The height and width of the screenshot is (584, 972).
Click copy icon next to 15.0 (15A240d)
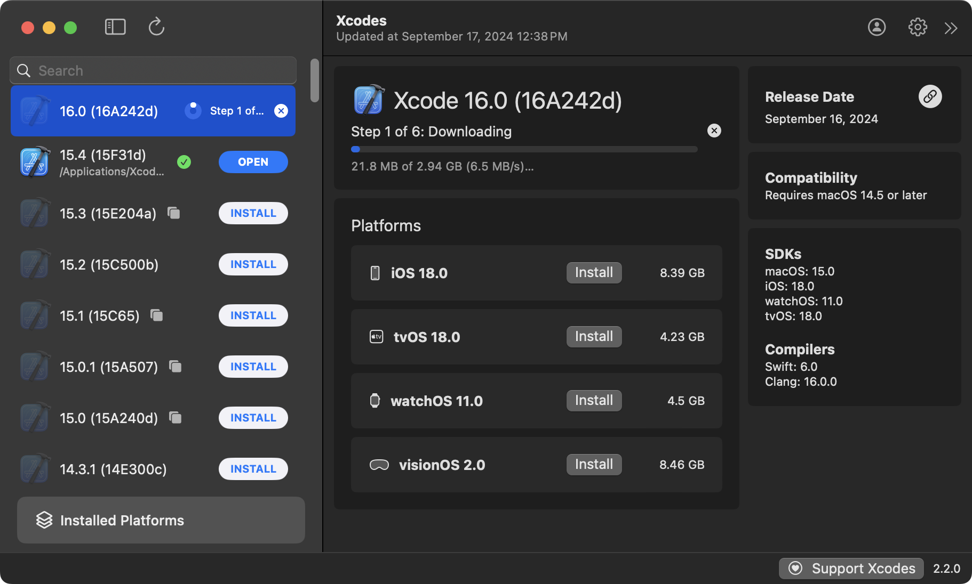pos(176,418)
